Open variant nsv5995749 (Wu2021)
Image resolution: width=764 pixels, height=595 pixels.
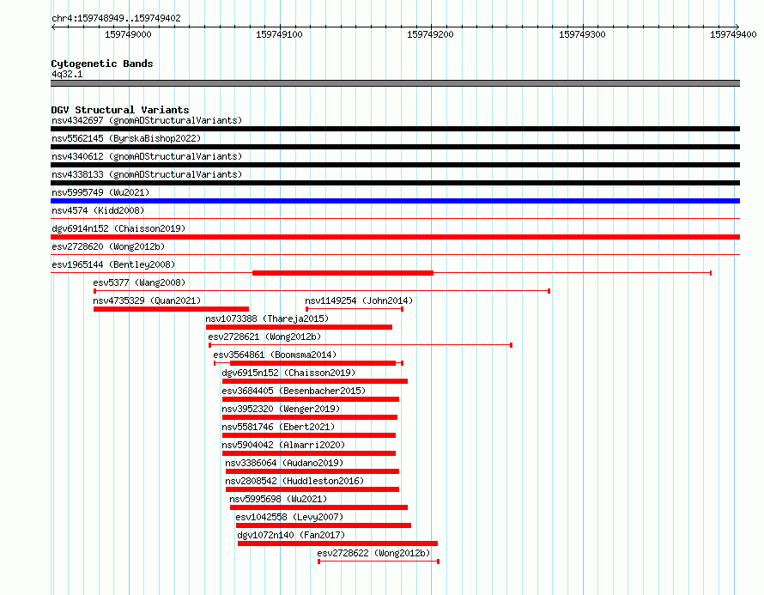tap(100, 192)
